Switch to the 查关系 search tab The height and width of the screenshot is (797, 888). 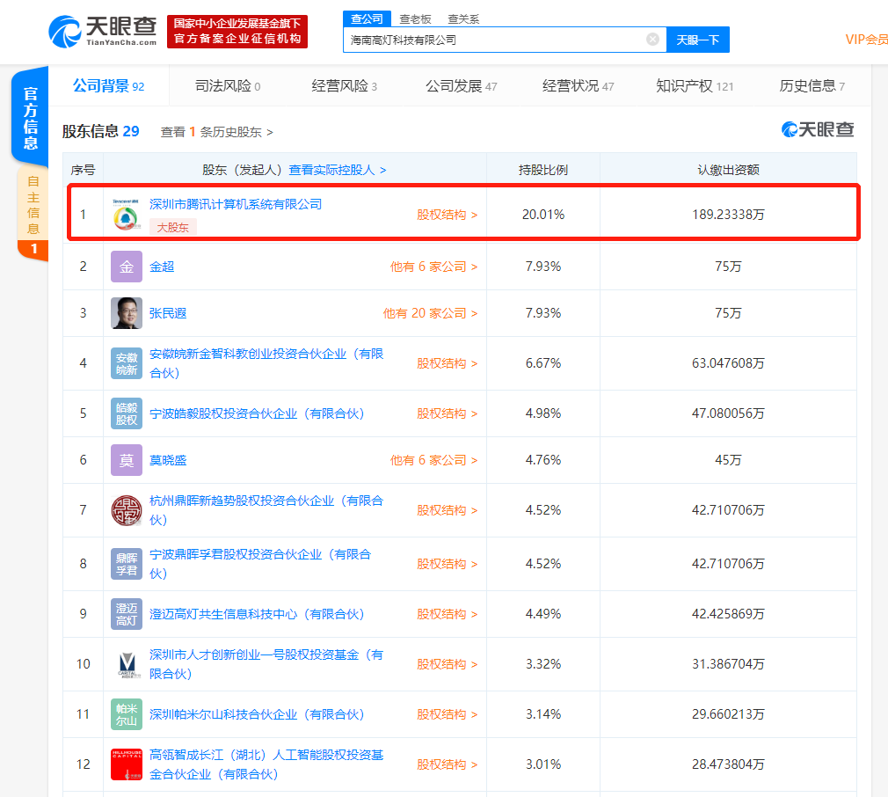(463, 19)
